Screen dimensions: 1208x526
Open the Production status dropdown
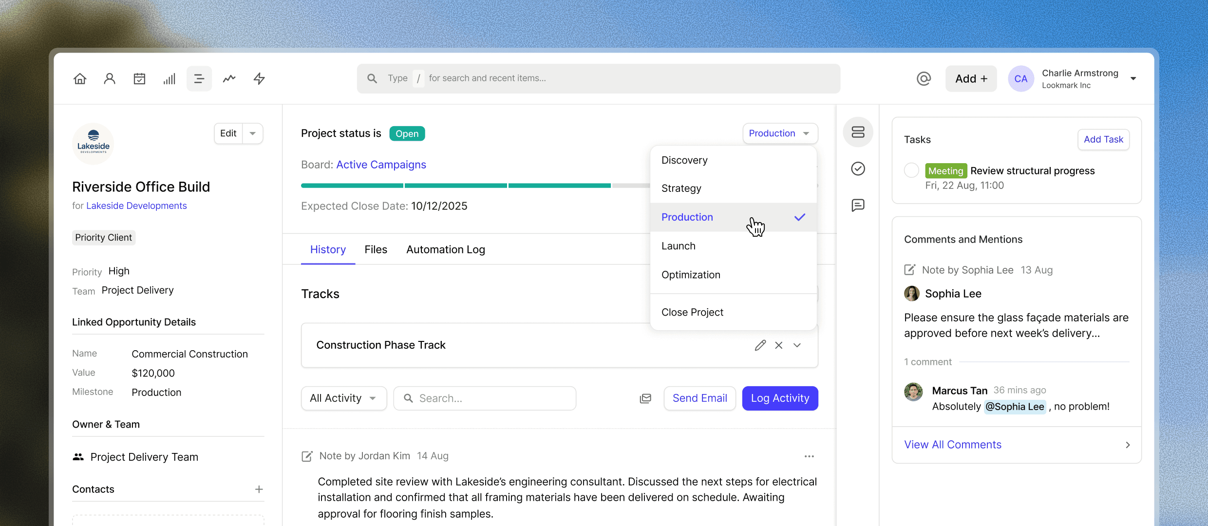(780, 133)
